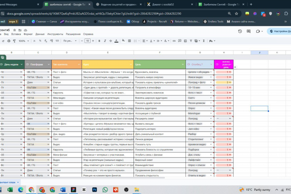Open the text wrapping dropdown

[159, 41]
